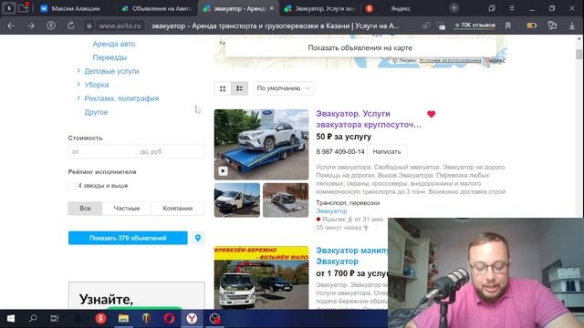Viewport: 584px width, 328px height.
Task: Open damaged car thumbnail of first listing
Action: tap(286, 200)
